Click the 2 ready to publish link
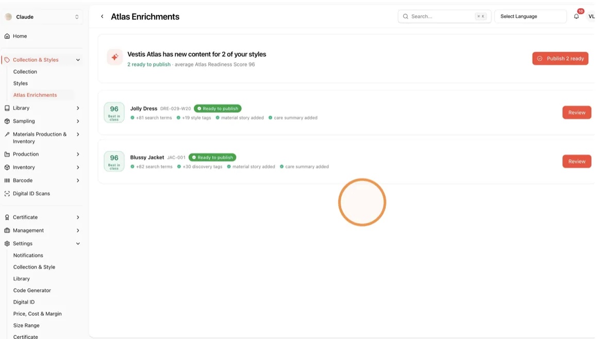 [x=149, y=64]
